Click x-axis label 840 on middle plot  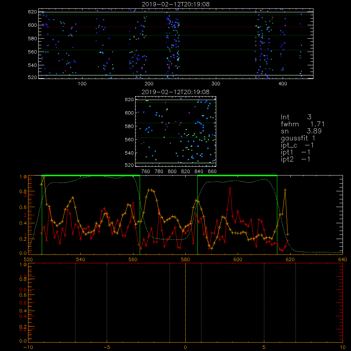click(199, 172)
